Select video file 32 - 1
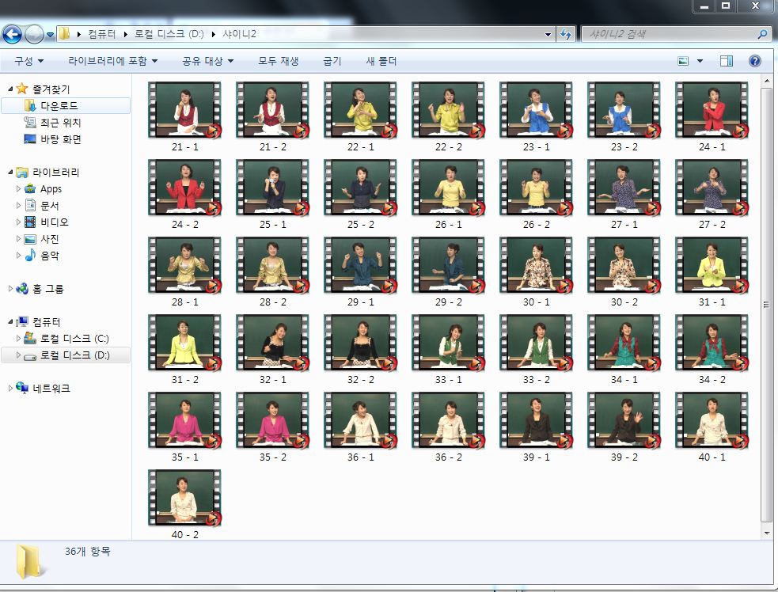Image resolution: width=778 pixels, height=592 pixels. click(x=272, y=349)
